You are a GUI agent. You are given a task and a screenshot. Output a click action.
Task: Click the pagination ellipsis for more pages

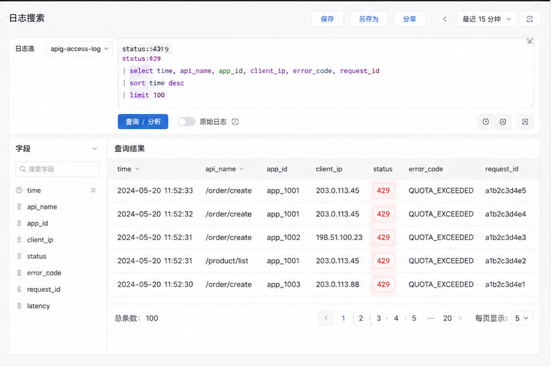[430, 318]
